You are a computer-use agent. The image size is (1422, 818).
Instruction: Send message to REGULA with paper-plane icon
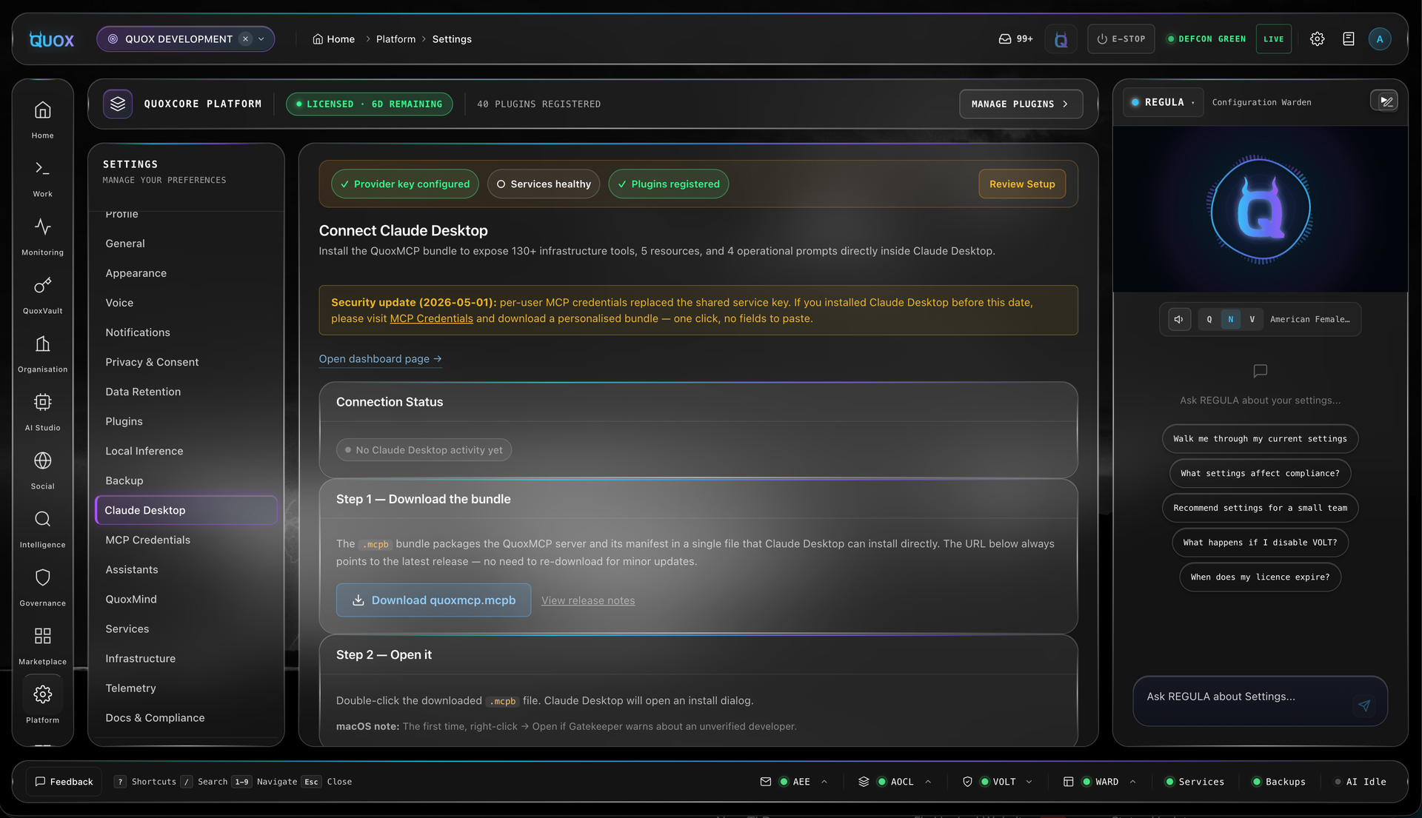(1364, 705)
